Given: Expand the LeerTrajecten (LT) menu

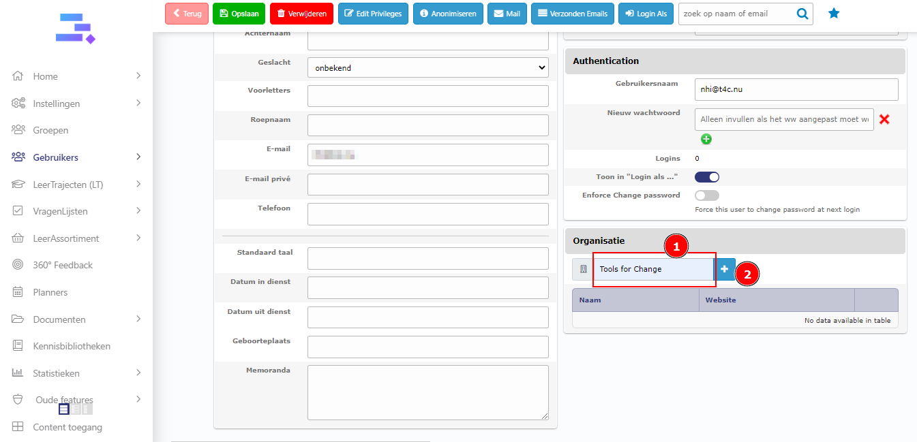Looking at the screenshot, I should pyautogui.click(x=138, y=185).
